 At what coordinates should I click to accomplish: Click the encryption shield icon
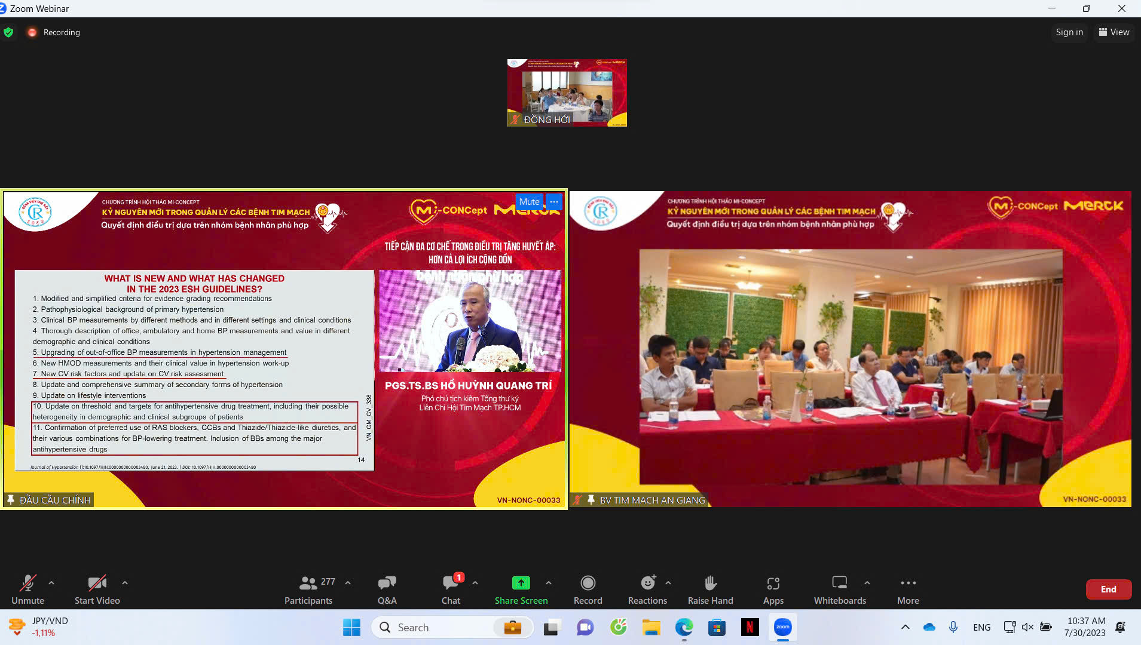coord(8,32)
